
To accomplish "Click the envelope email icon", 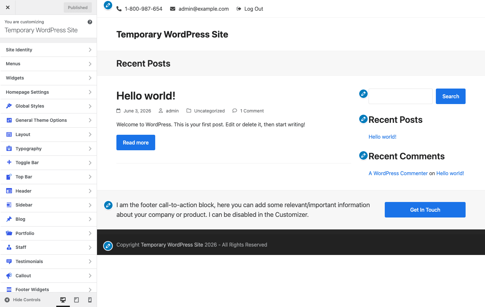I will tap(173, 9).
